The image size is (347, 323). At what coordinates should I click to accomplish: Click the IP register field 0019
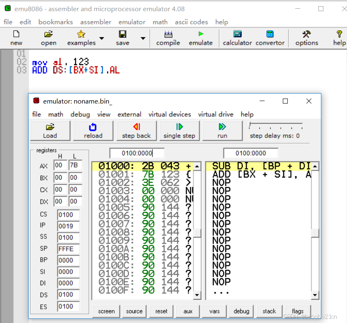coord(68,226)
